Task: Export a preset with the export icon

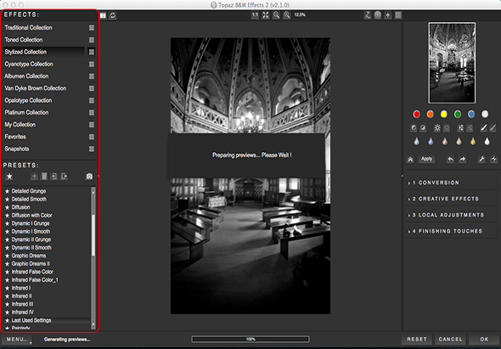Action: pos(65,176)
